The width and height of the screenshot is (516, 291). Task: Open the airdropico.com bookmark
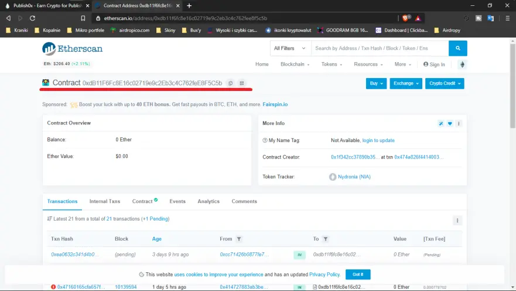[130, 31]
